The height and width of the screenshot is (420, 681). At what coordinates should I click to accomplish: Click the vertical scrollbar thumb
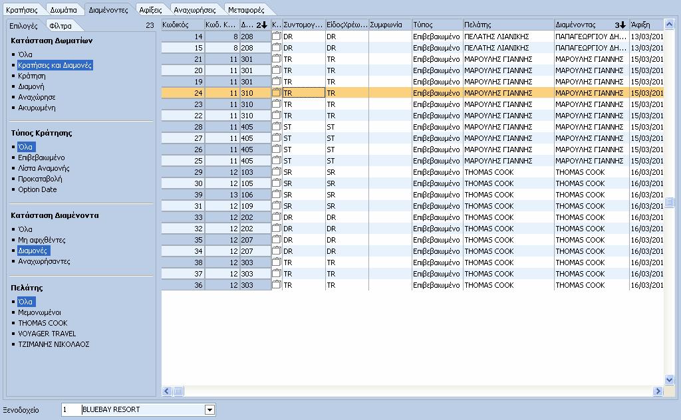[669, 202]
